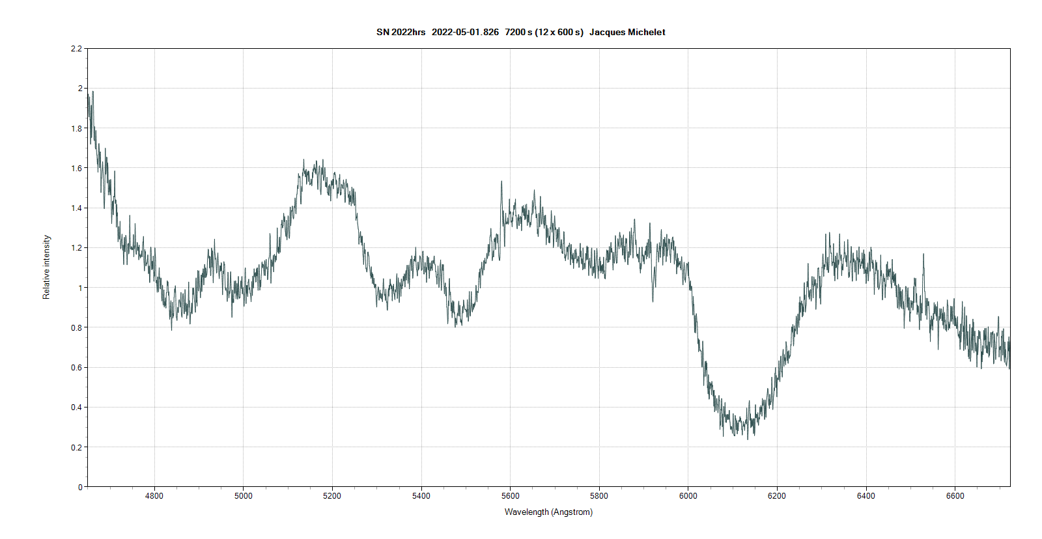Screen dimensions: 1042x539
Task: Click the observer name "Jacques Michelet" in title
Action: click(627, 32)
